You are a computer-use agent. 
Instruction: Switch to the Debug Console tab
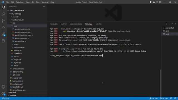pyautogui.click(x=76, y=24)
